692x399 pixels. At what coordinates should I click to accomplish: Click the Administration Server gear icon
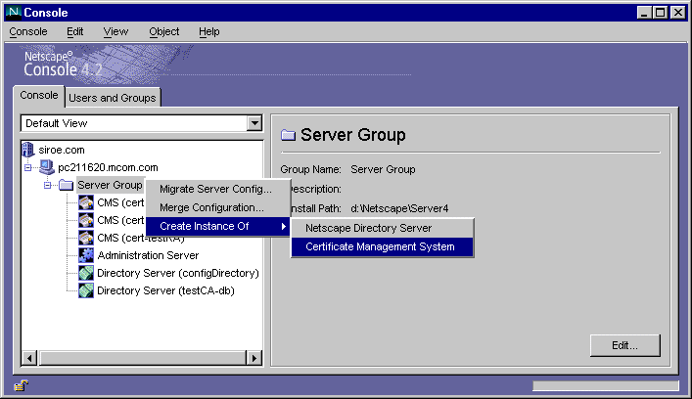(x=86, y=255)
